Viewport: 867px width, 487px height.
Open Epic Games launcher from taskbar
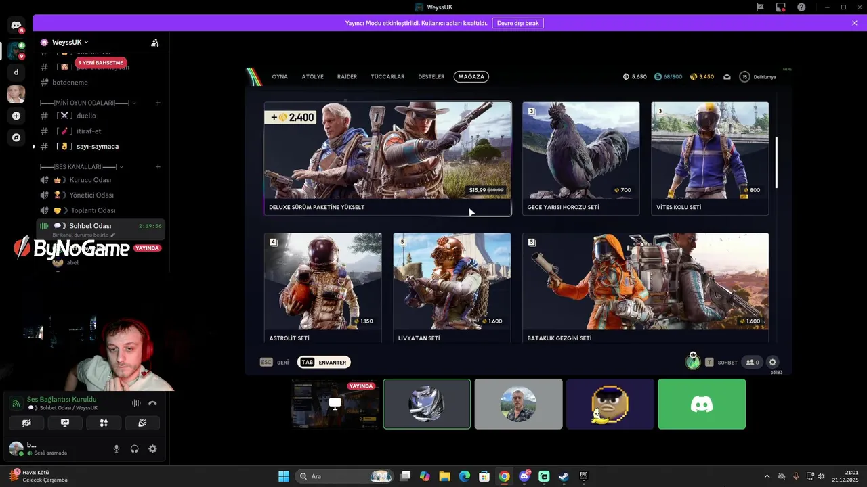pyautogui.click(x=583, y=476)
